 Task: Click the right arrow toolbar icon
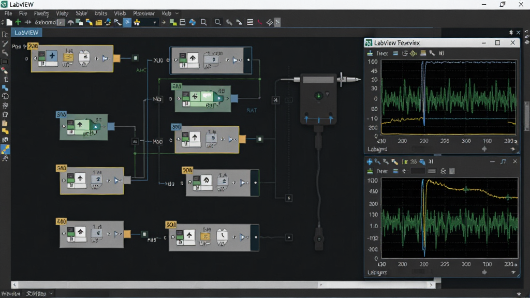click(x=164, y=22)
